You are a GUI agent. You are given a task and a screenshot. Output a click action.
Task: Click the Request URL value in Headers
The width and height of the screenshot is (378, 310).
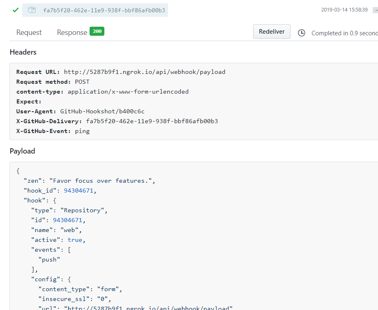tap(145, 72)
